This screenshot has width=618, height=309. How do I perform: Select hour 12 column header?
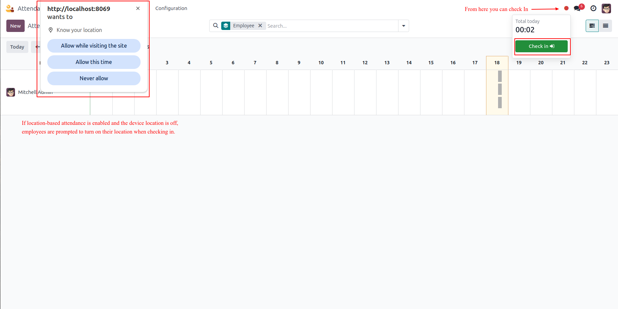365,63
